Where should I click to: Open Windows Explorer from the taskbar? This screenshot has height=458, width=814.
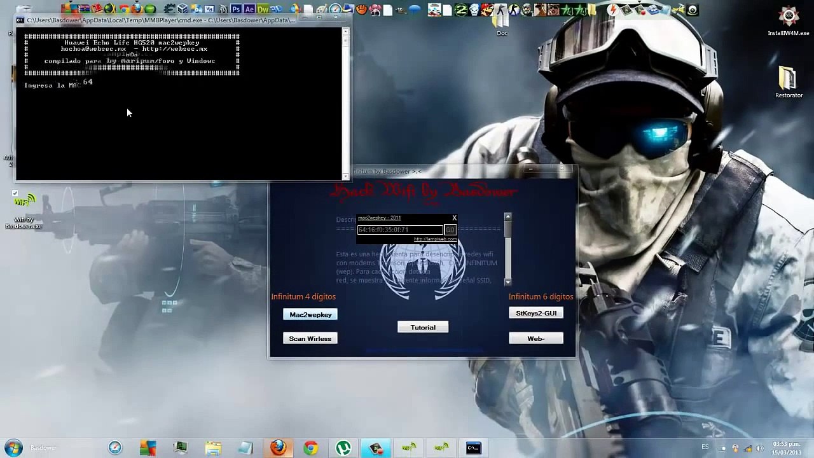(x=213, y=448)
